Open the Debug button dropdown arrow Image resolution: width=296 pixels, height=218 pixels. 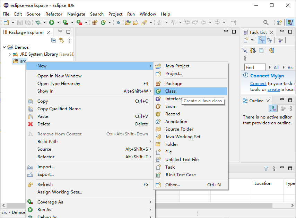click(45, 22)
